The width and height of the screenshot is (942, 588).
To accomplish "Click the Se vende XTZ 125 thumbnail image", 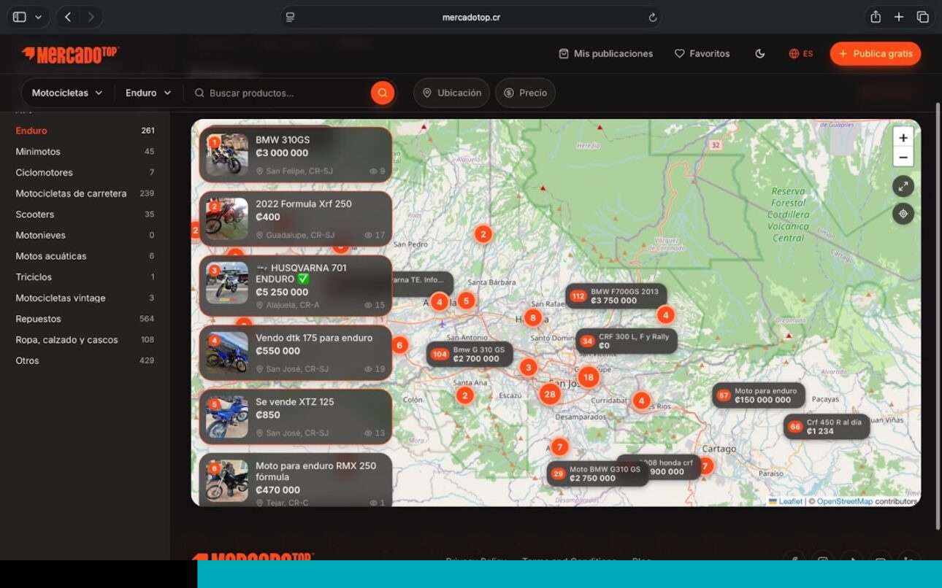I will click(227, 417).
